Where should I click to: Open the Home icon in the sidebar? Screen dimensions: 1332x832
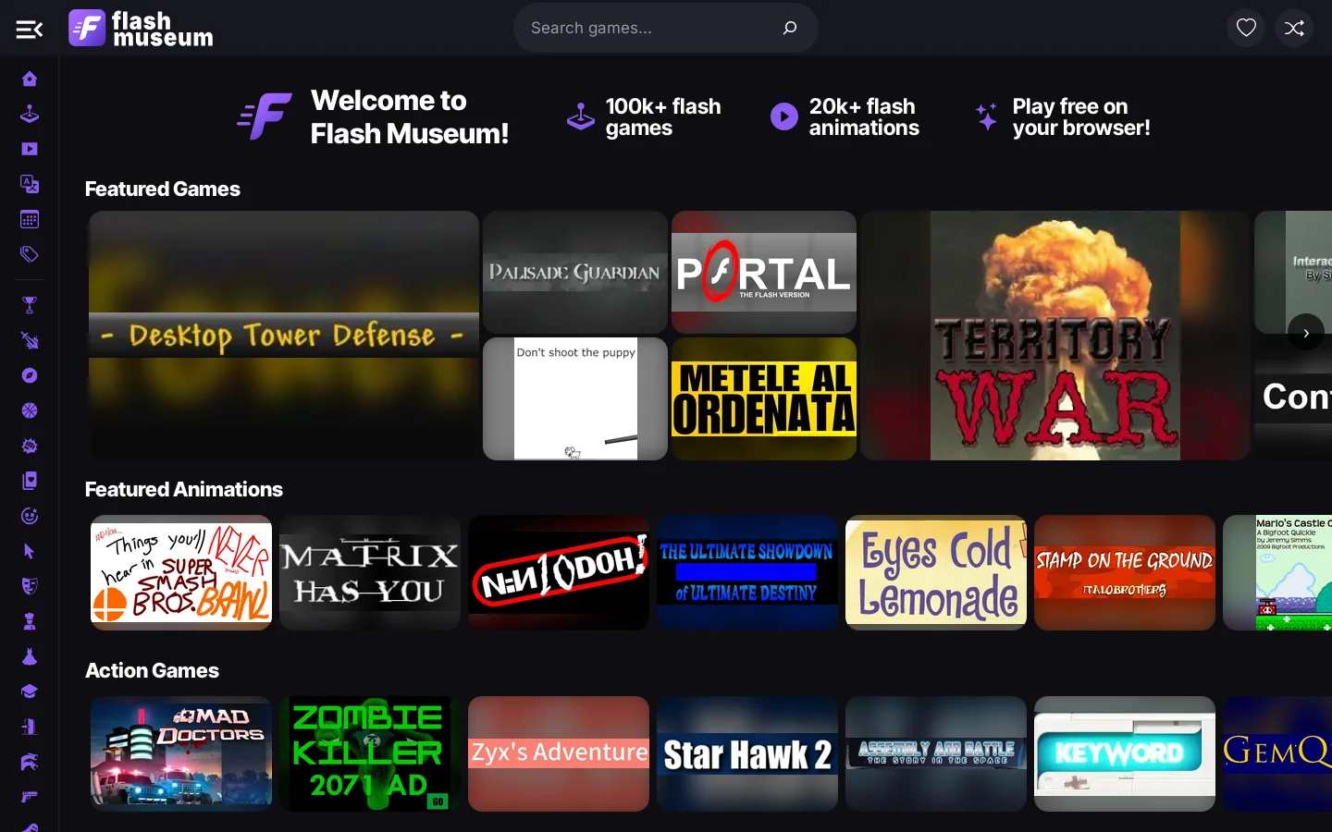point(30,79)
